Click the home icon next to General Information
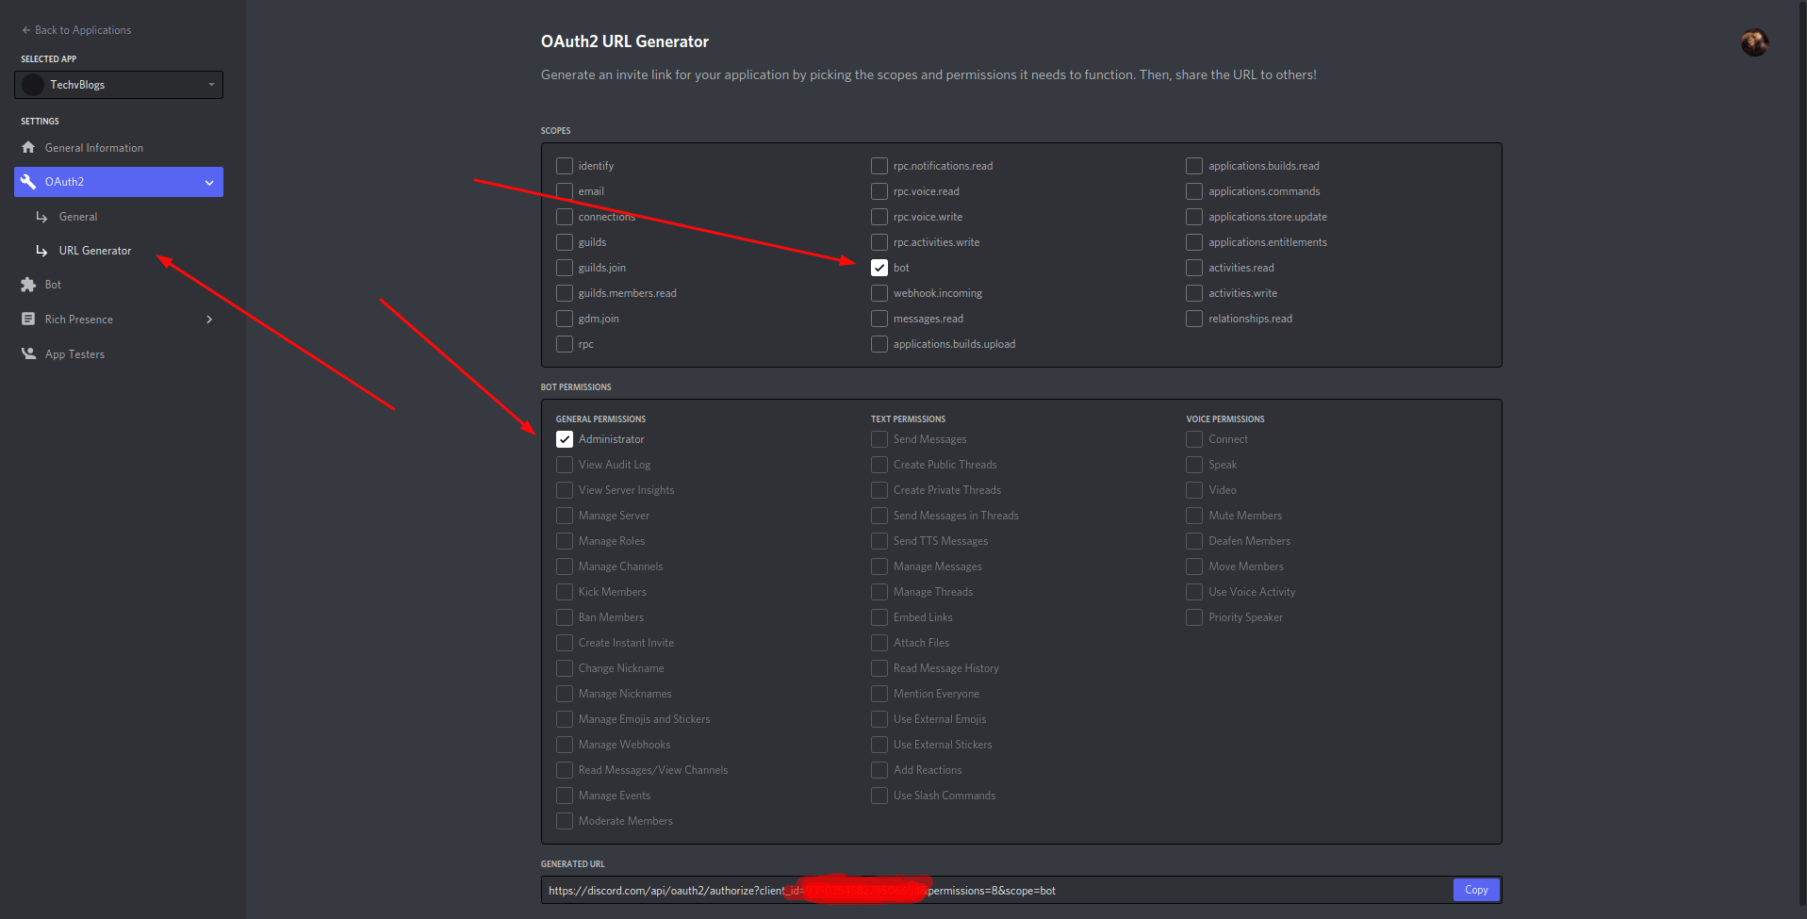This screenshot has height=919, width=1807. tap(29, 147)
